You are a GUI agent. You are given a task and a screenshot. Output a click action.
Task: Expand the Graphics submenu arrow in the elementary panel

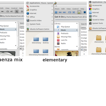(52, 10)
